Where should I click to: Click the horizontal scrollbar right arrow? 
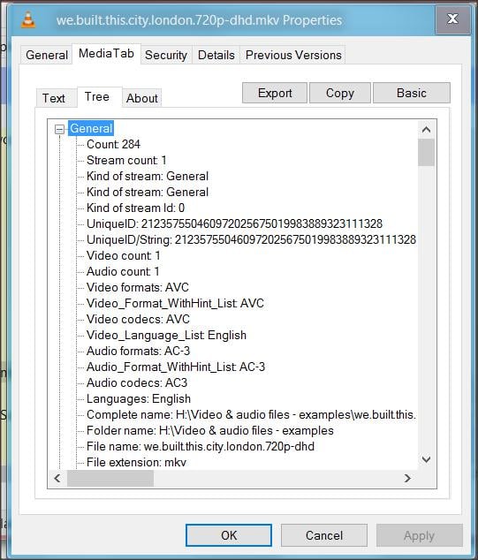[407, 478]
